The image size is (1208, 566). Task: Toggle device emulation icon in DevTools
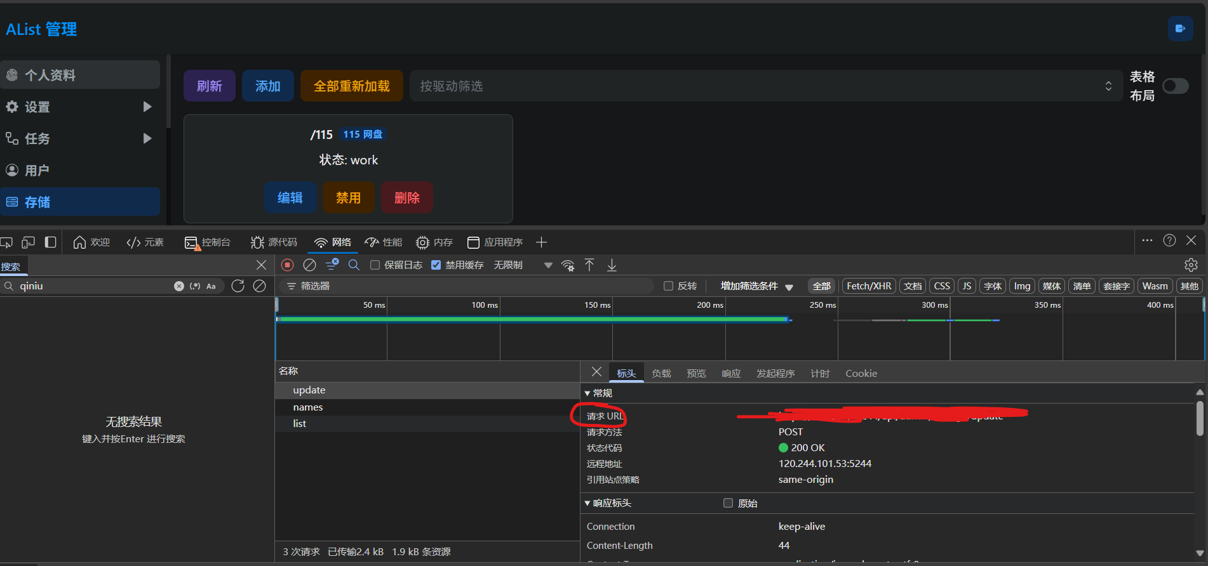coord(28,242)
